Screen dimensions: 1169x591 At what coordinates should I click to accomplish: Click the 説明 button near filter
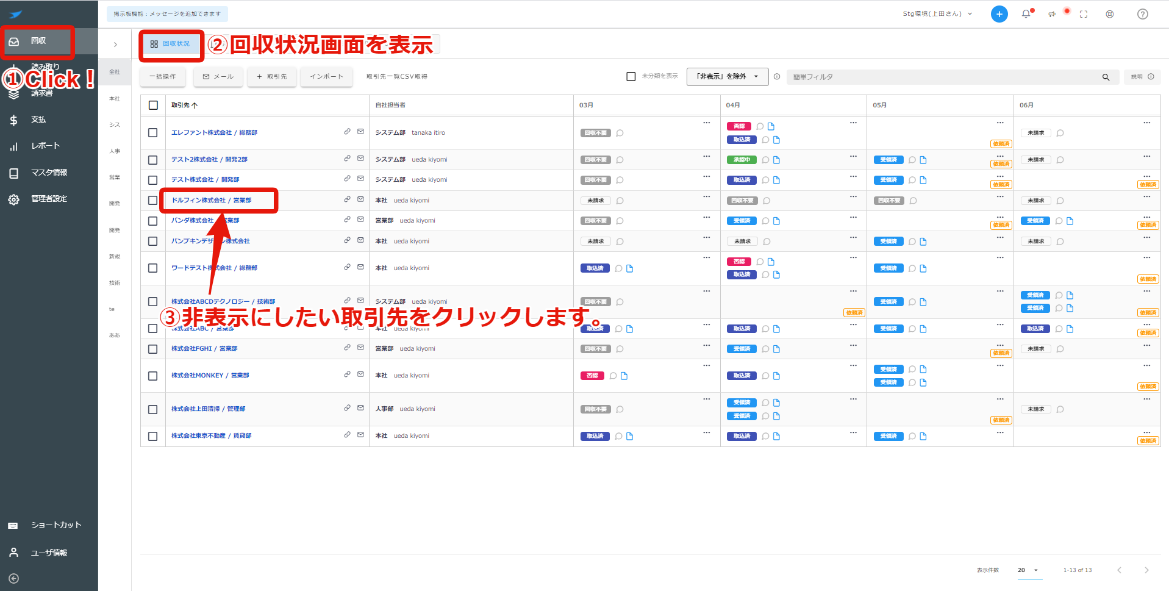click(x=1142, y=77)
